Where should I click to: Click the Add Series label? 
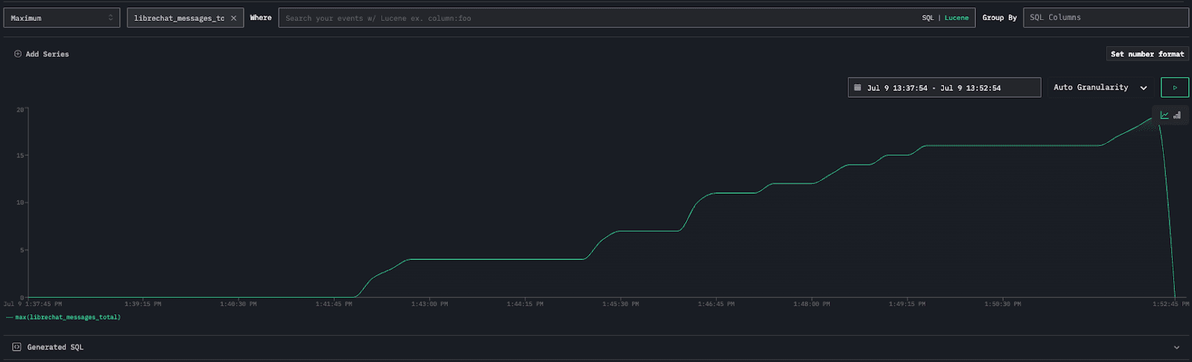[x=47, y=54]
